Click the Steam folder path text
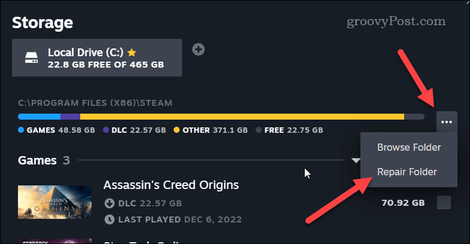 pyautogui.click(x=95, y=103)
